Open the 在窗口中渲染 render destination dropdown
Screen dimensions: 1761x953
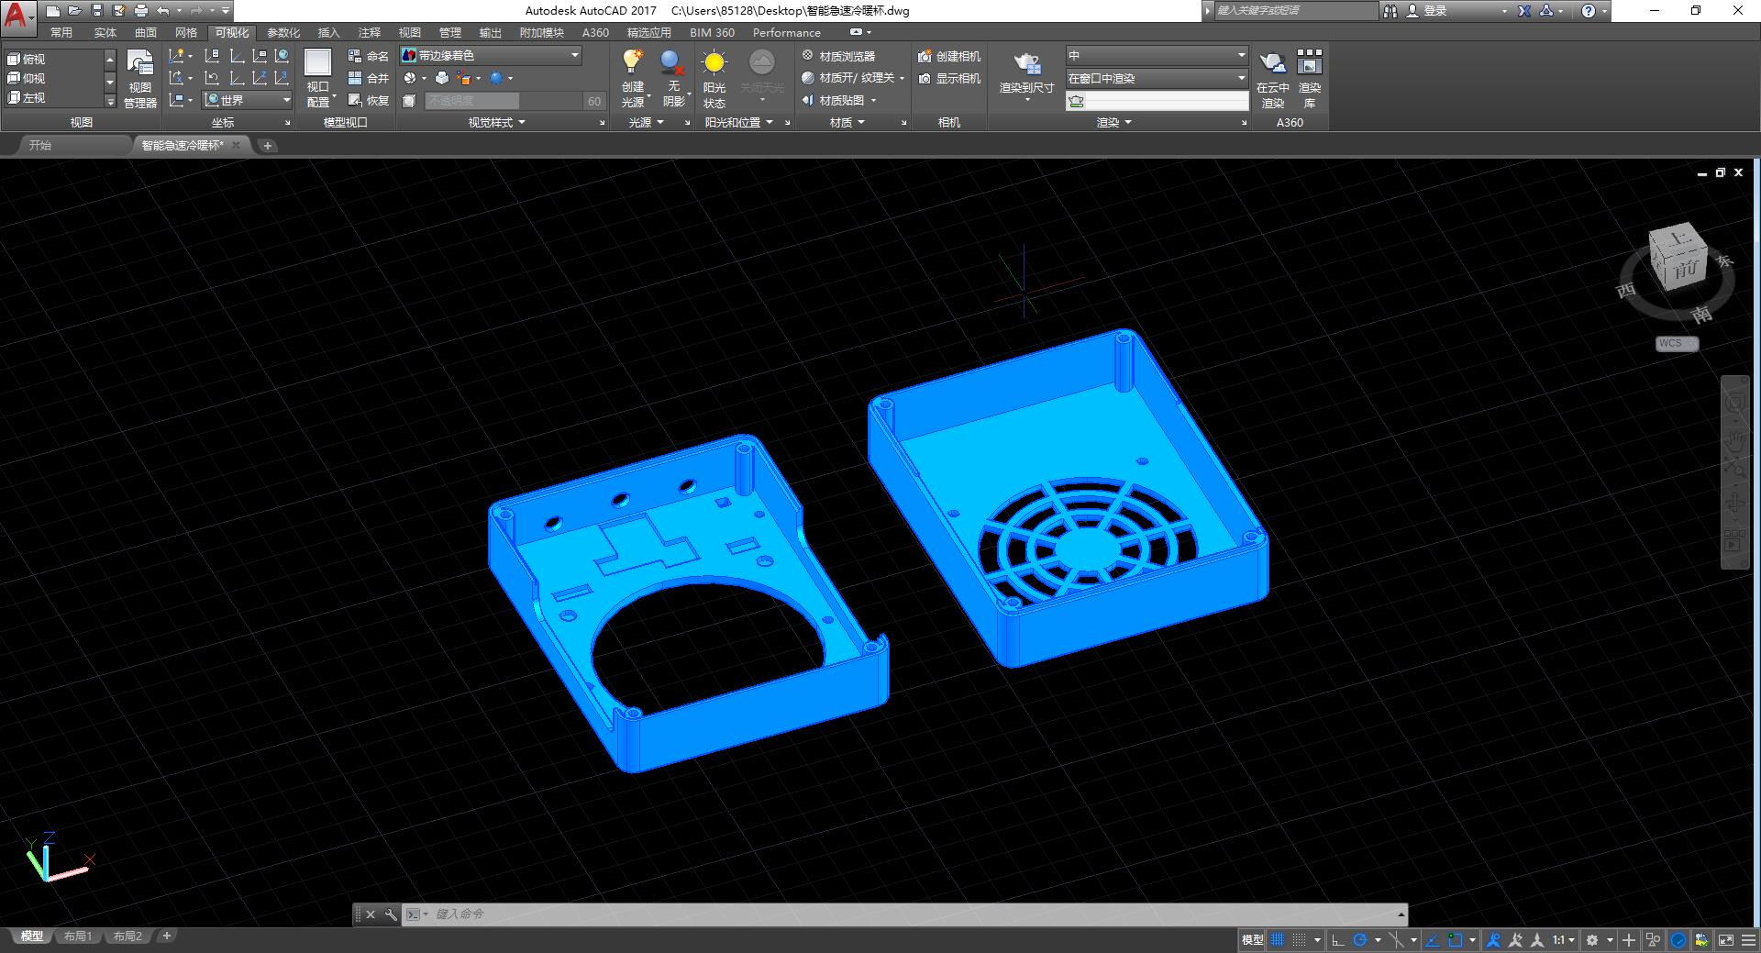point(1157,78)
